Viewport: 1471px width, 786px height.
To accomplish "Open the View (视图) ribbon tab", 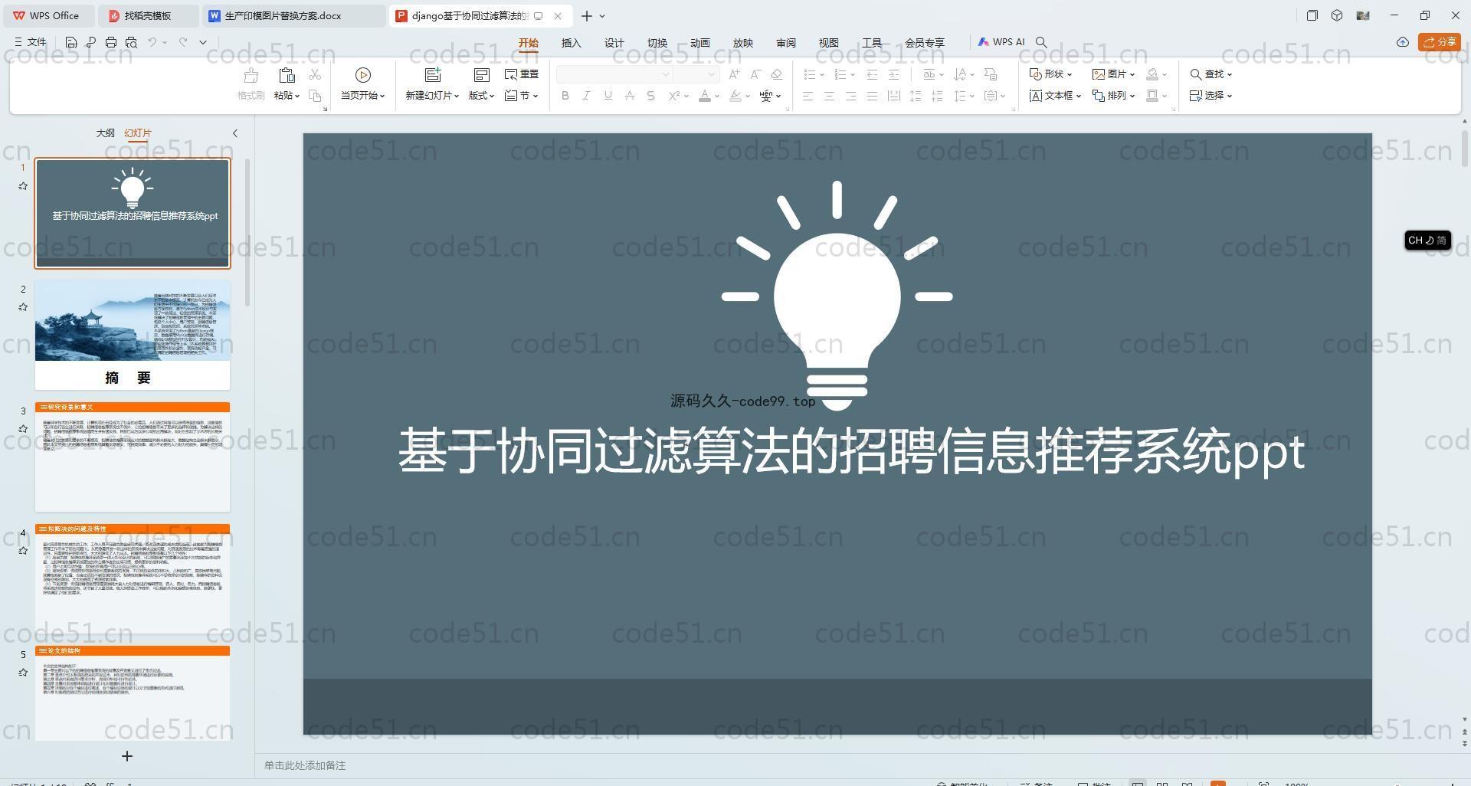I will click(829, 43).
